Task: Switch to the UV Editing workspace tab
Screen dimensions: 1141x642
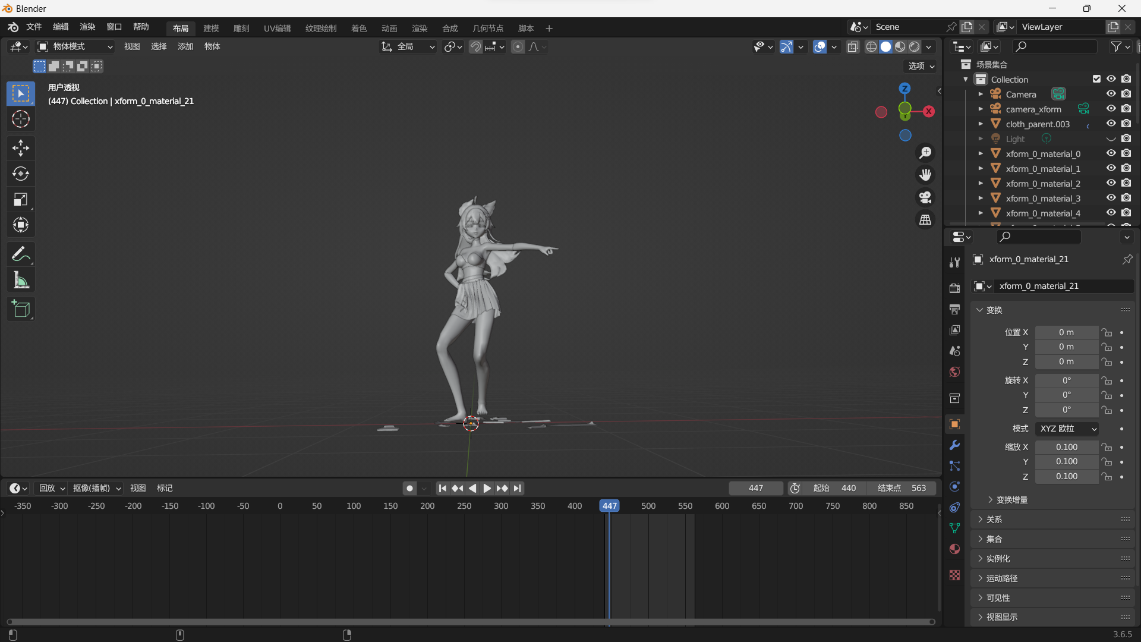Action: 278,29
